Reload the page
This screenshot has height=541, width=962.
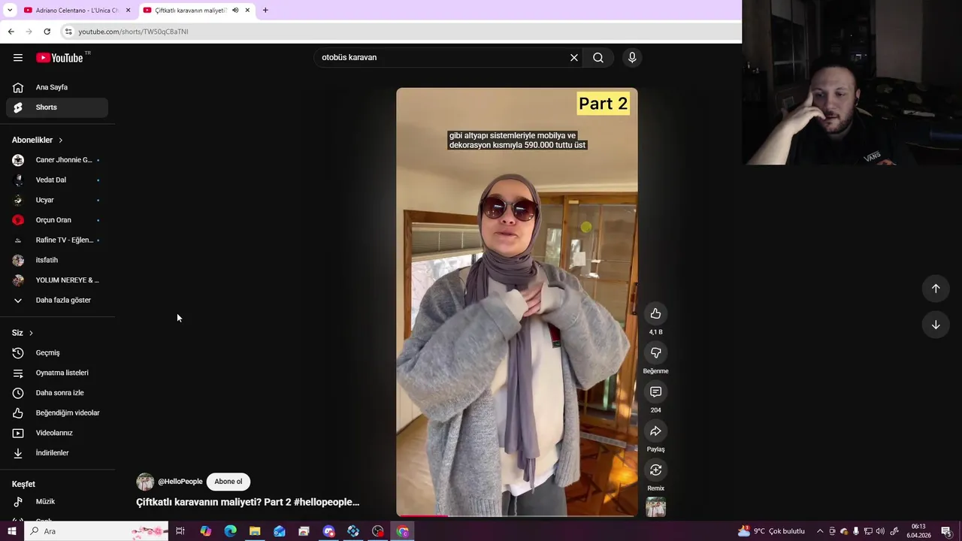tap(47, 32)
